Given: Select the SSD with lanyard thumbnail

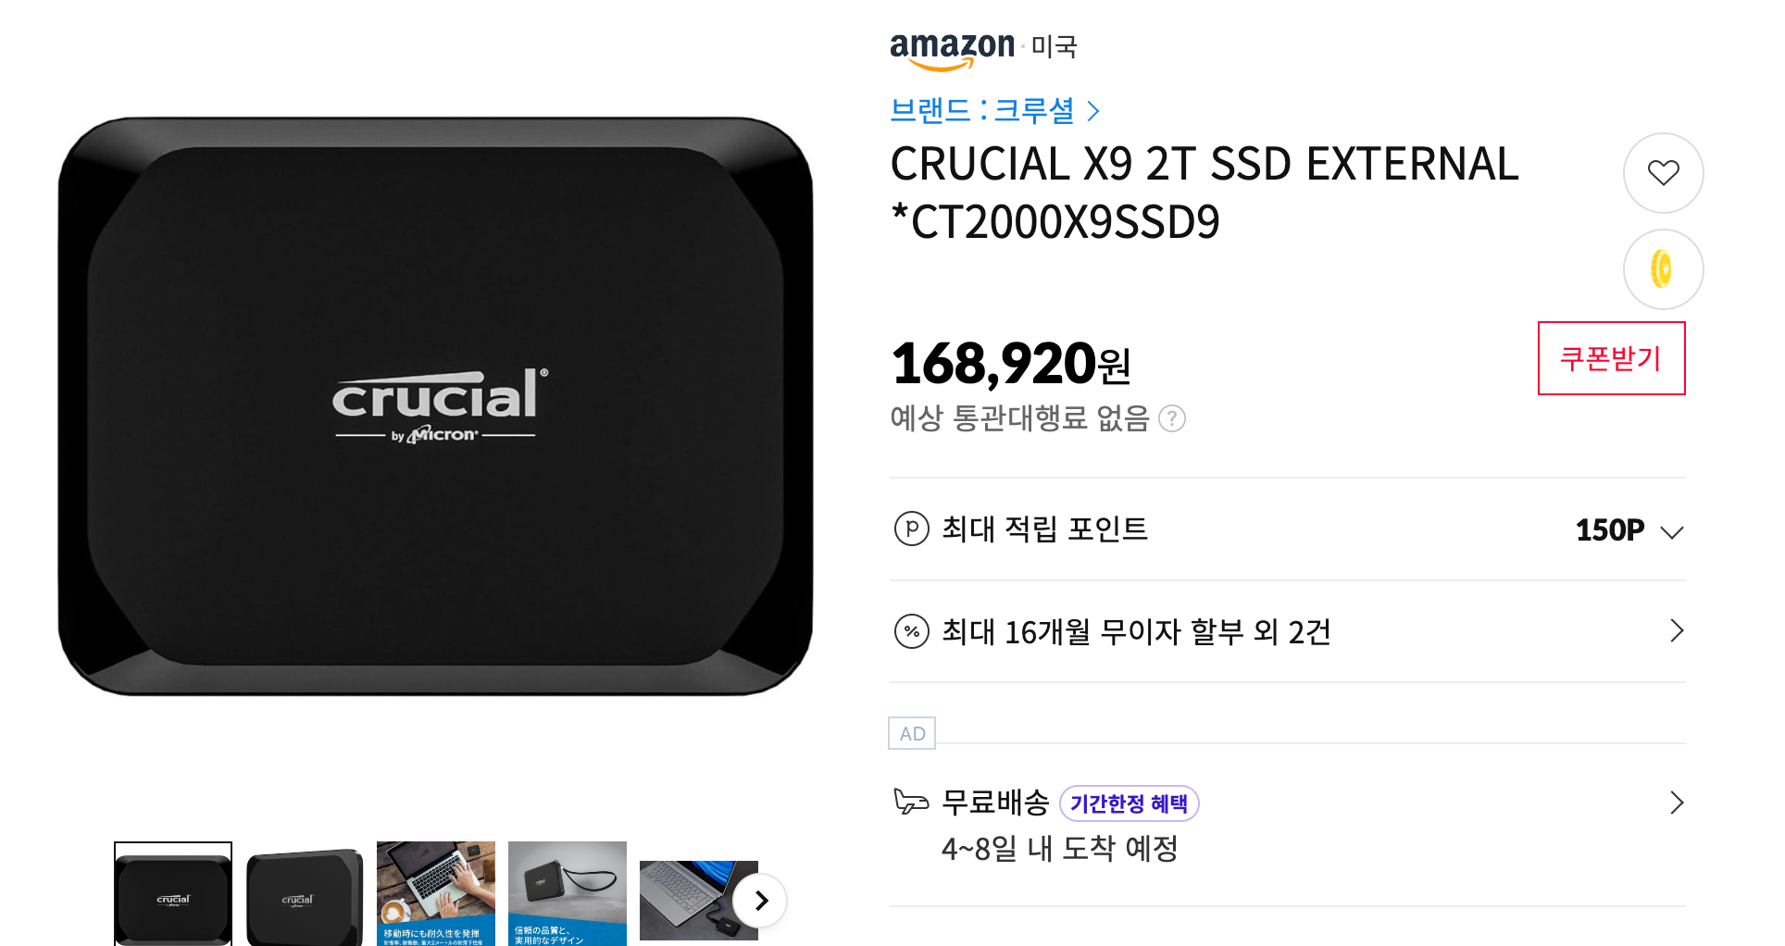Looking at the screenshot, I should [568, 893].
